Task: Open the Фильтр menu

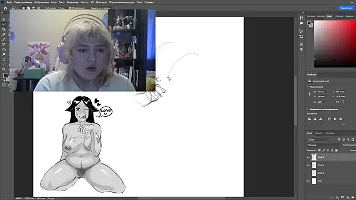Action: [85, 2]
